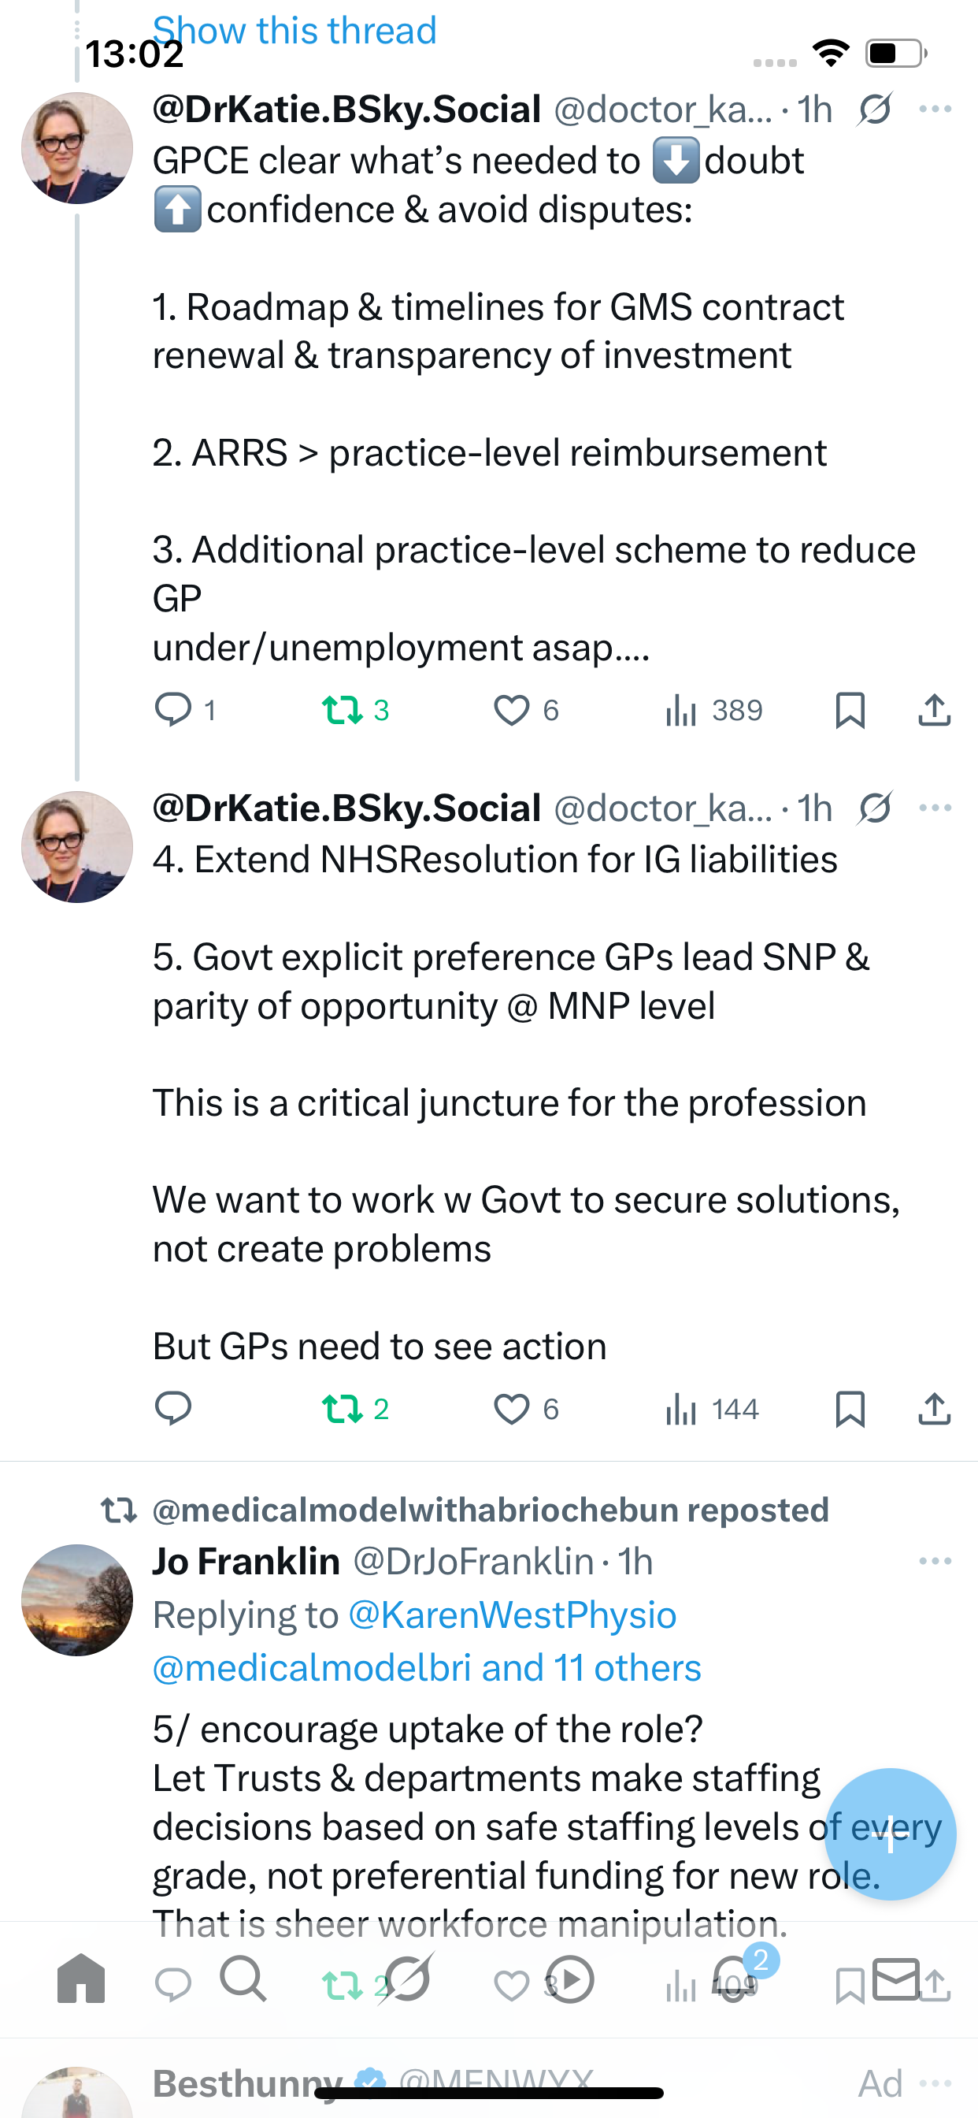Open notifications with 2 badge
Viewport: 978px width, 2118px height.
pyautogui.click(x=734, y=1979)
